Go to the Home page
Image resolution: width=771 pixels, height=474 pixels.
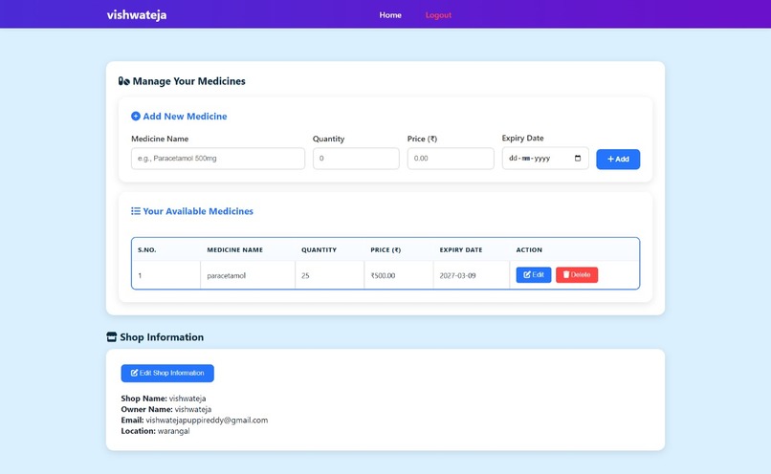(x=390, y=15)
